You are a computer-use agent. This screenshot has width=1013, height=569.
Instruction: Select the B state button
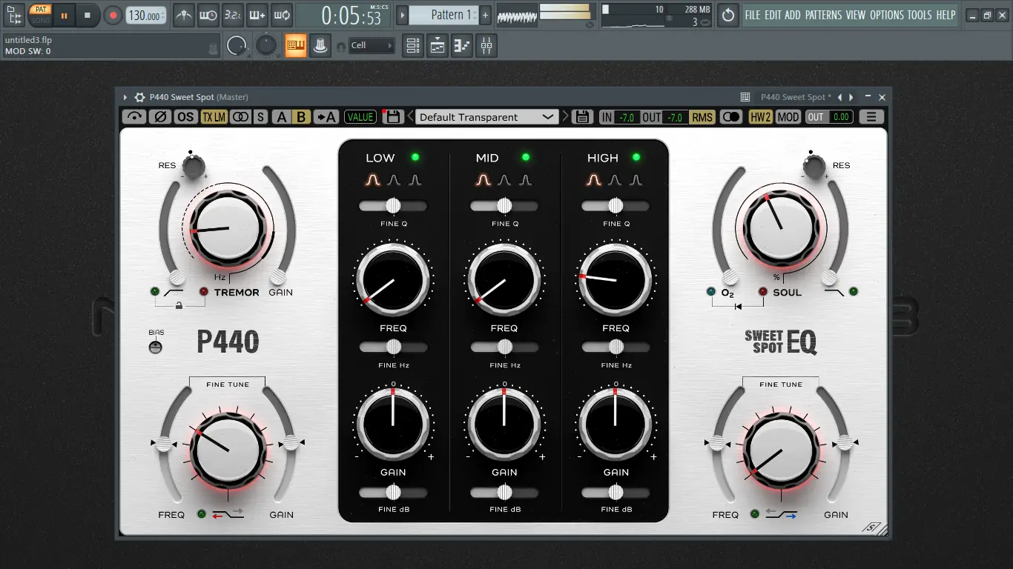coord(301,117)
